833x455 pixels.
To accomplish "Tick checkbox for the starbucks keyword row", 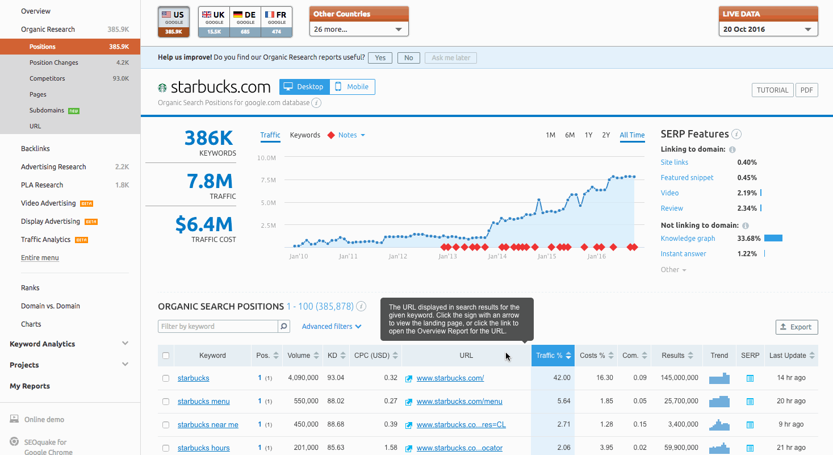I will pyautogui.click(x=166, y=378).
